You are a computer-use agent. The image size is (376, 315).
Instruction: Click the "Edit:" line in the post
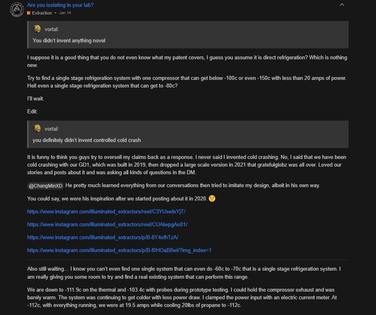tap(32, 111)
